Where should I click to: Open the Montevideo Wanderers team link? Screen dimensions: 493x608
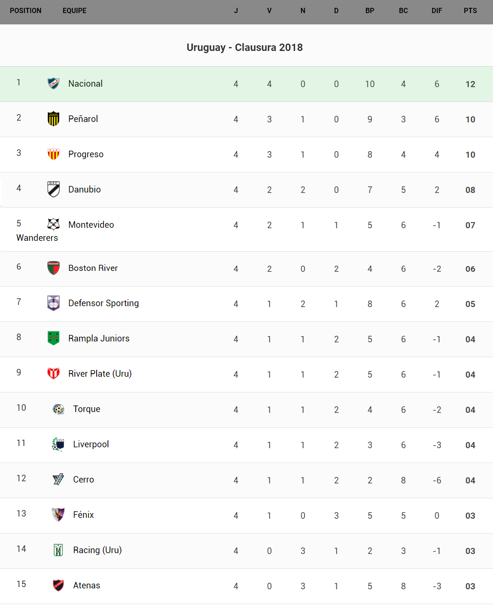[x=91, y=225]
